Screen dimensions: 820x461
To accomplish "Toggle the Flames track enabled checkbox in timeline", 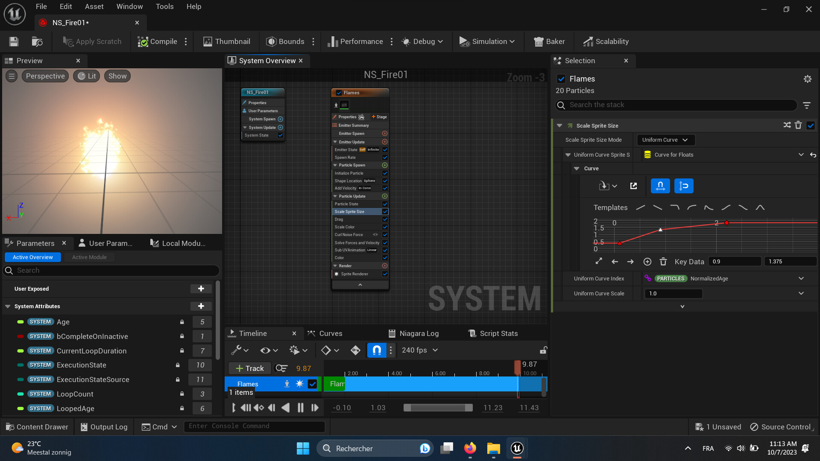I will (313, 384).
